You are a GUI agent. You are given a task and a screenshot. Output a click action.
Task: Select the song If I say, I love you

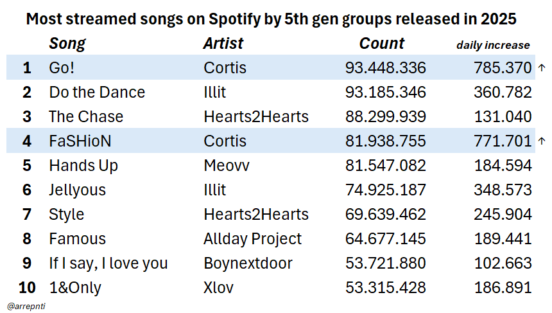(108, 263)
